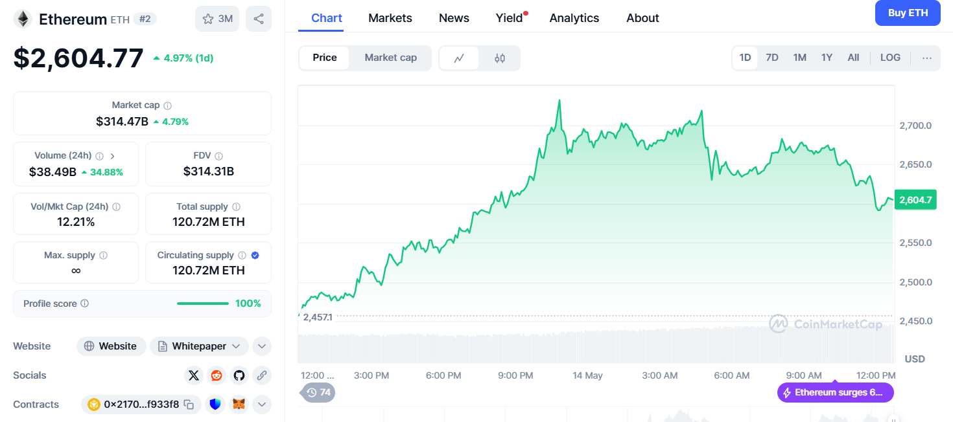Open chart more options ellipsis menu
Image resolution: width=953 pixels, height=422 pixels.
coord(927,58)
